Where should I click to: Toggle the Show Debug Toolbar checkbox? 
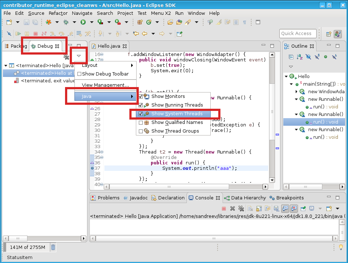click(79, 74)
